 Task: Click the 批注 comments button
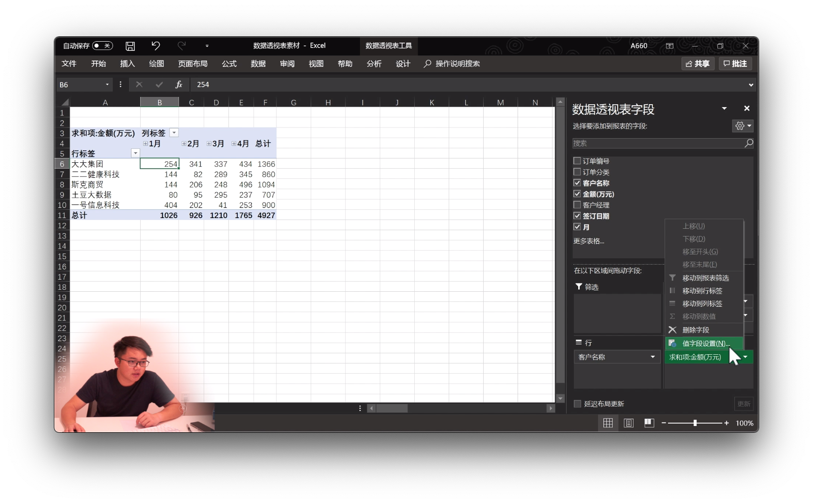735,63
